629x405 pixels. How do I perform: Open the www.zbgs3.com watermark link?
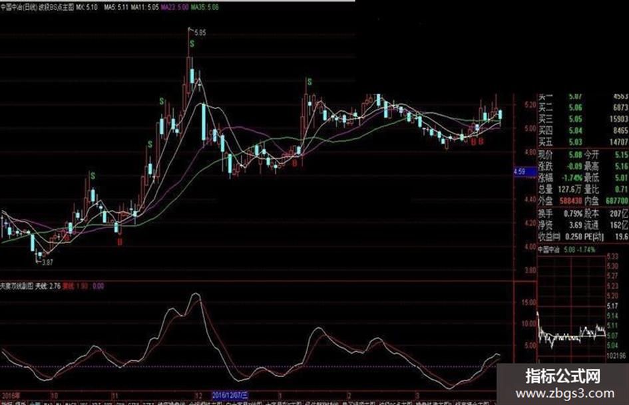tap(565, 394)
